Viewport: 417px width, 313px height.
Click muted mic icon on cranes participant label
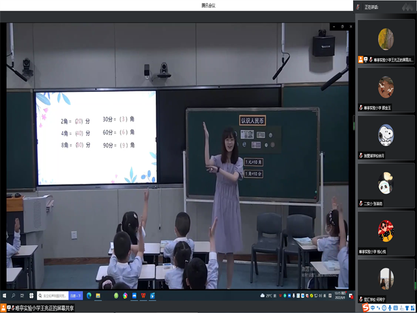(361, 108)
